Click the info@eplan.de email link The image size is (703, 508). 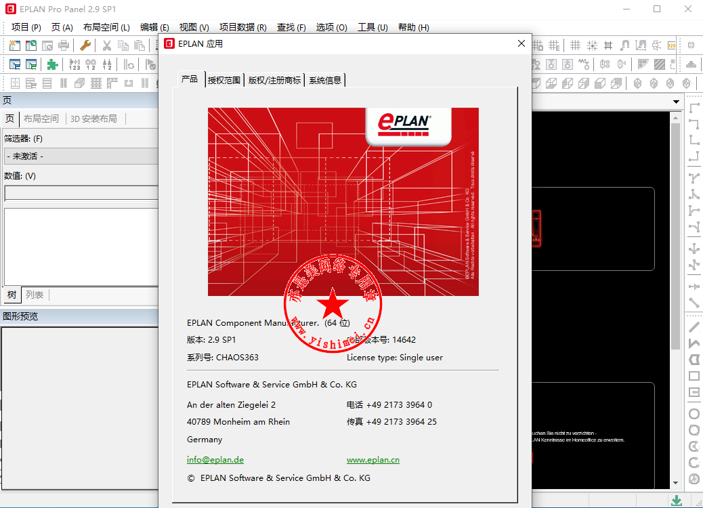click(215, 460)
